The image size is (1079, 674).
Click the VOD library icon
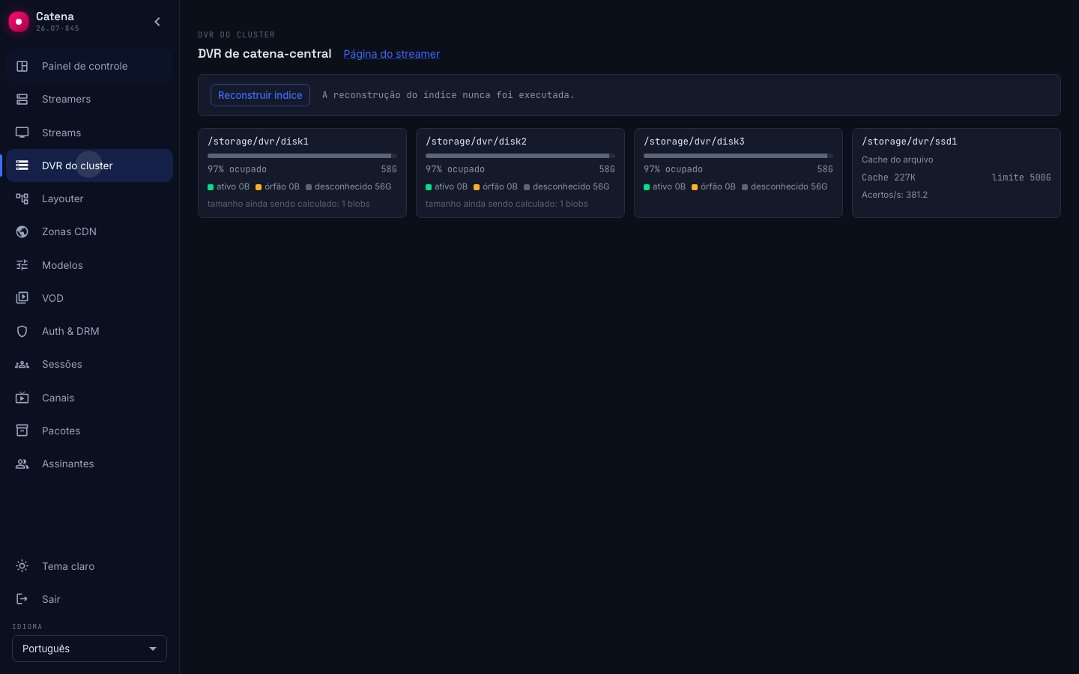(x=22, y=298)
